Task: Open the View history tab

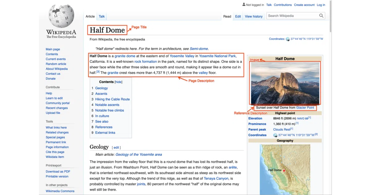Action: (254, 16)
